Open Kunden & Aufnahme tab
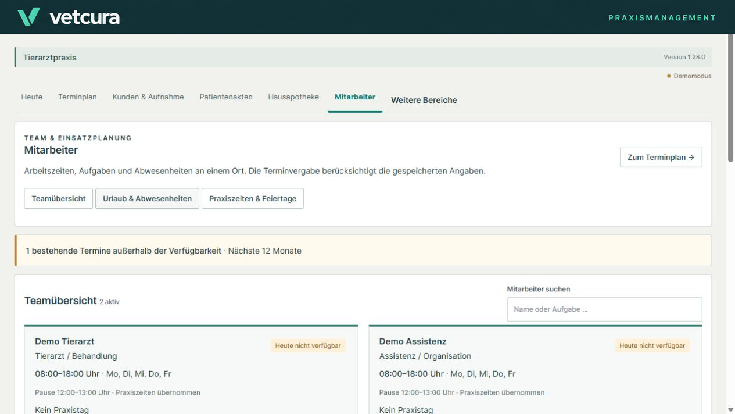This screenshot has height=414, width=735. coord(148,97)
